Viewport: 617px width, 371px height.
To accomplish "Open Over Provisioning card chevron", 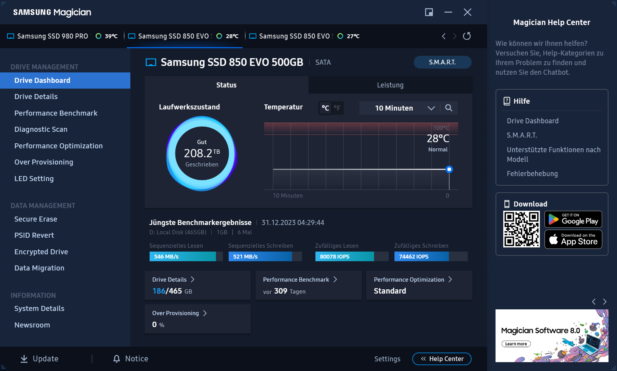I will [x=205, y=313].
